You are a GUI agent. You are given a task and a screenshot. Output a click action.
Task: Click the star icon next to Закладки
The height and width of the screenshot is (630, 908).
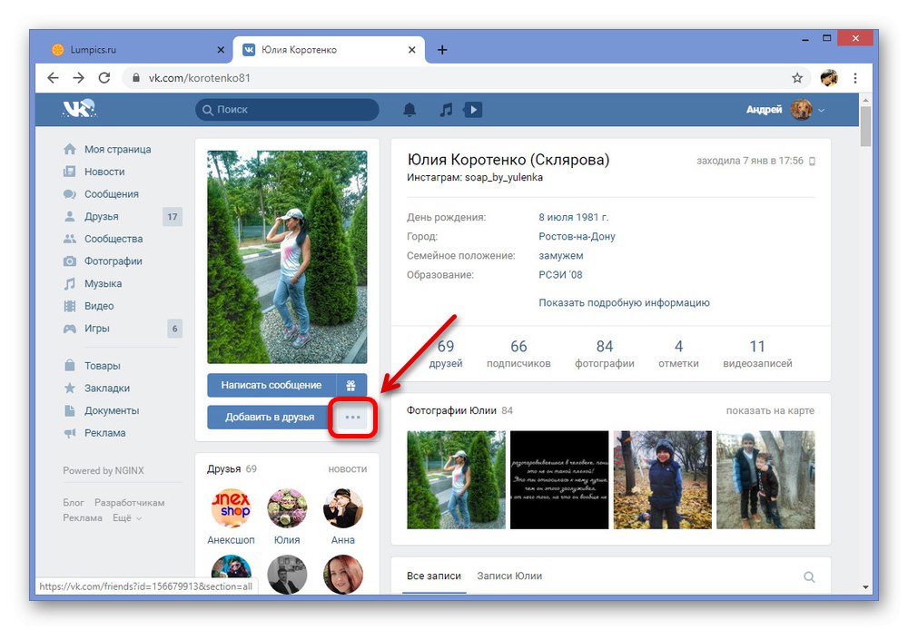pos(70,388)
